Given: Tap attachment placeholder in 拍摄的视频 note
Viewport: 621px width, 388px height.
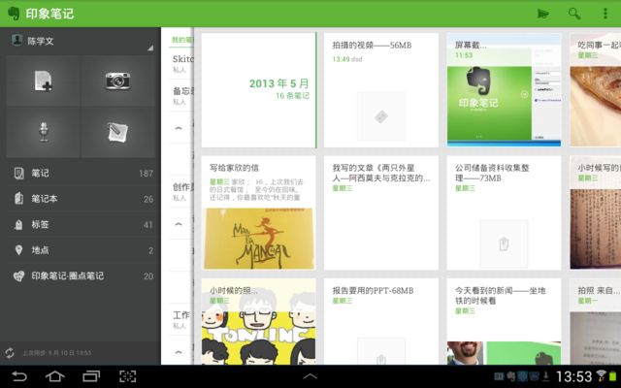Looking at the screenshot, I should click(x=381, y=116).
